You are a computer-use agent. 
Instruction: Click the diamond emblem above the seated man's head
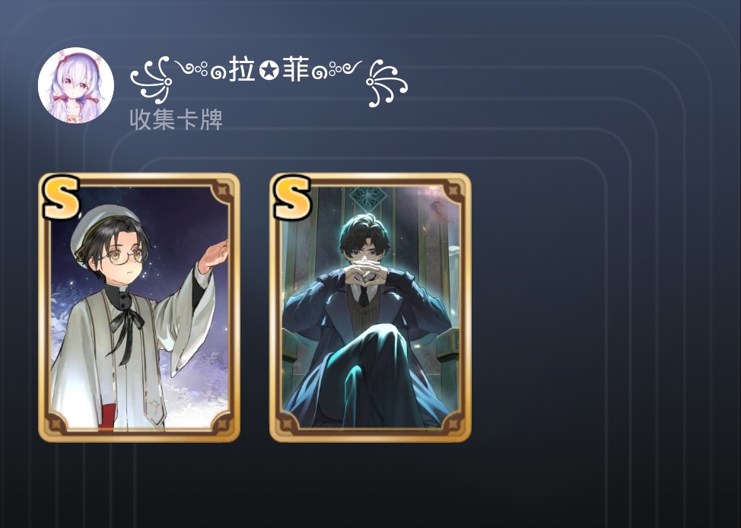(368, 198)
